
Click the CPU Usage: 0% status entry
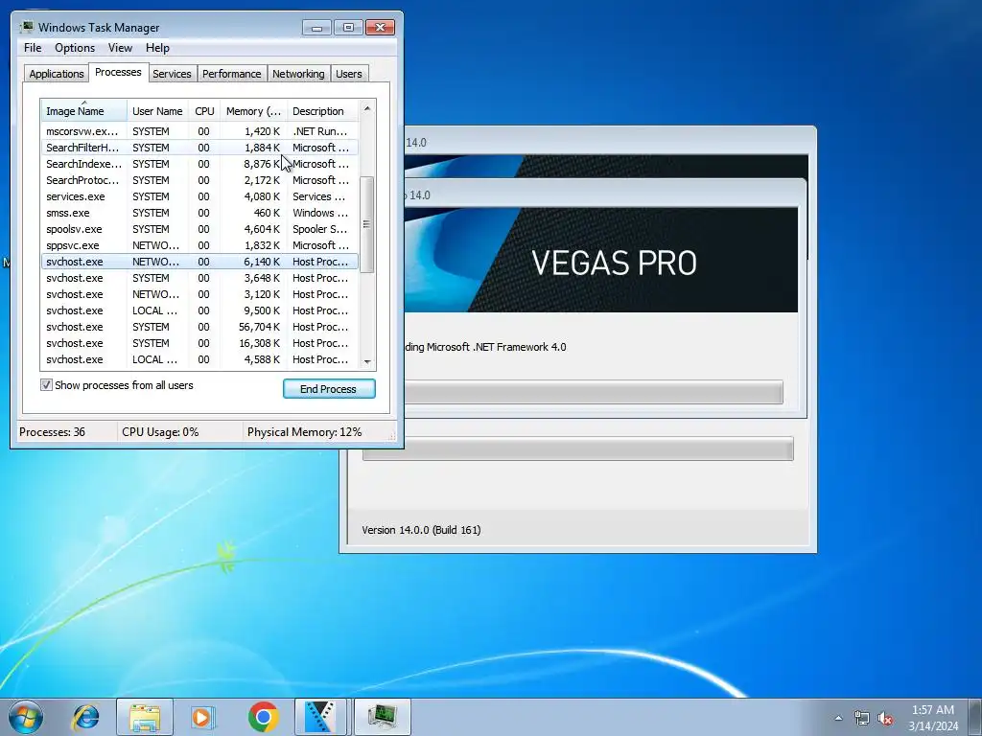point(160,432)
